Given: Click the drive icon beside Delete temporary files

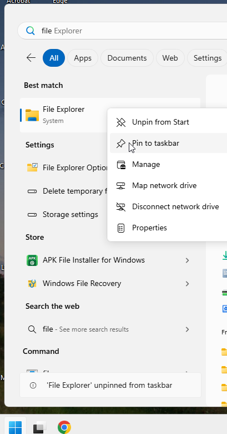Looking at the screenshot, I should [x=32, y=191].
